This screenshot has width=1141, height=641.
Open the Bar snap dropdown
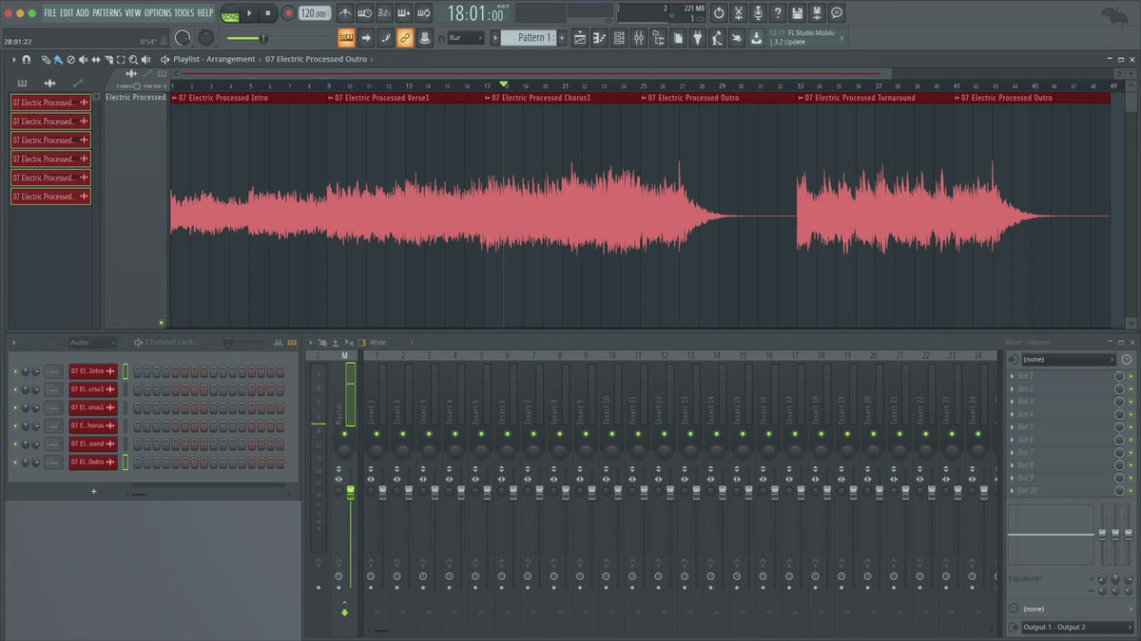point(466,38)
